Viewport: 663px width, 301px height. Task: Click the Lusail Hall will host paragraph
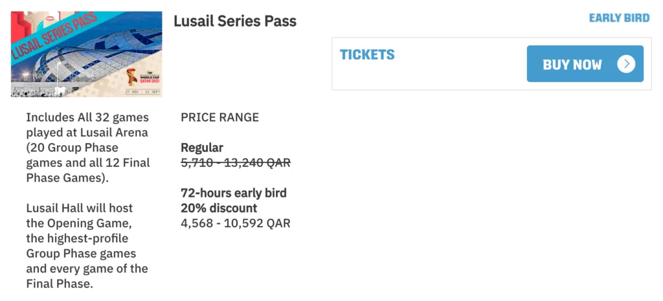pos(87,245)
